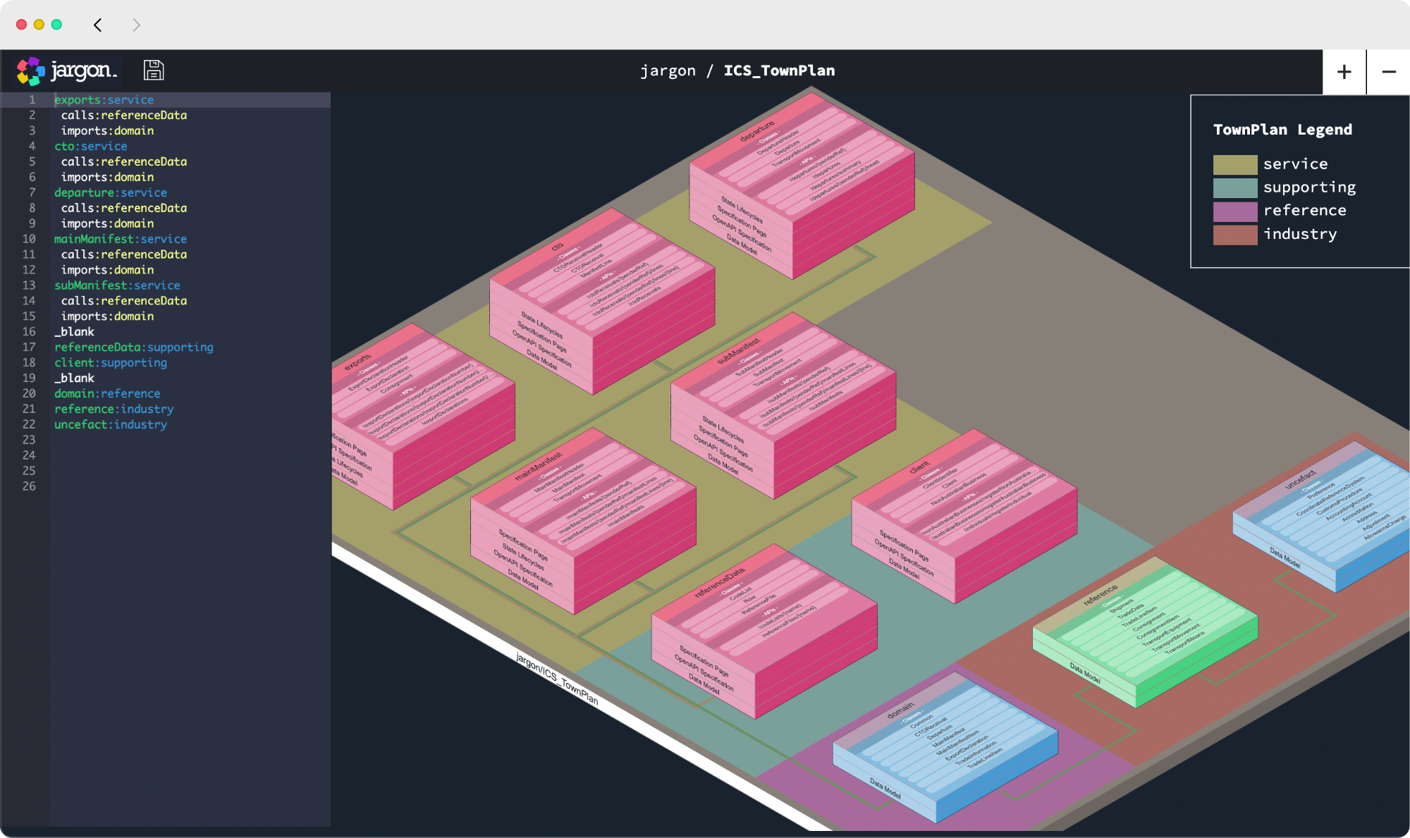Select the mainManifest service block
Screen dimensions: 1410x838
click(x=583, y=521)
